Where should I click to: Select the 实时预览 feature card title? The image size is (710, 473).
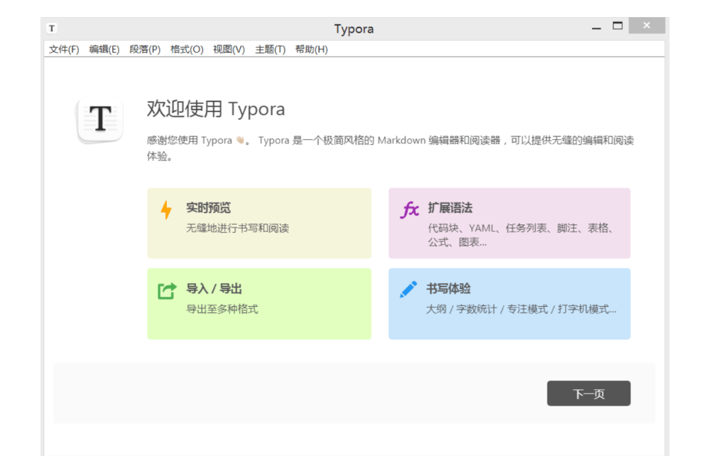coord(208,208)
